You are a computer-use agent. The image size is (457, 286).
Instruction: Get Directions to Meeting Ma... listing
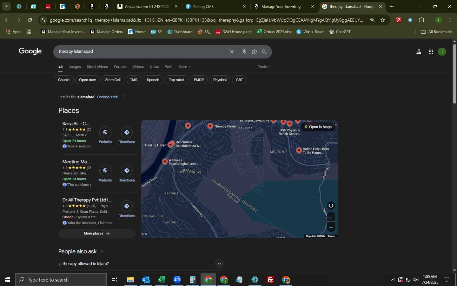coord(127,174)
